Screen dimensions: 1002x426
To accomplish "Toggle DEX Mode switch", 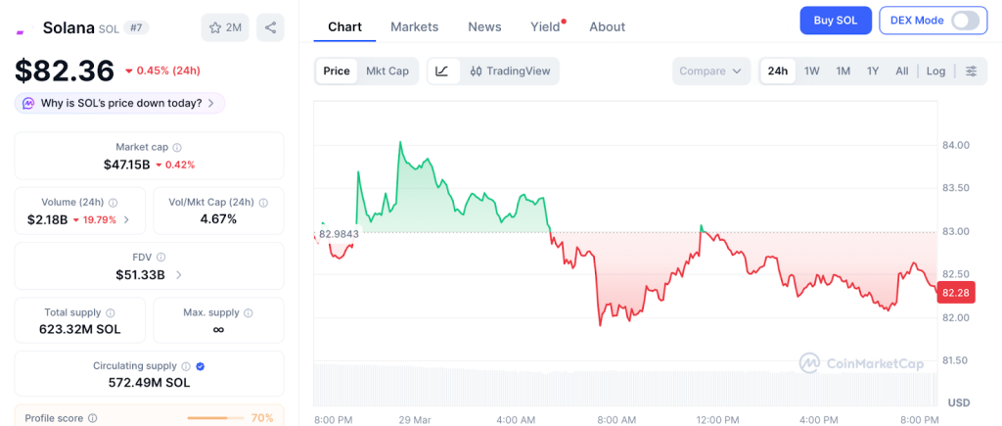I will point(964,21).
